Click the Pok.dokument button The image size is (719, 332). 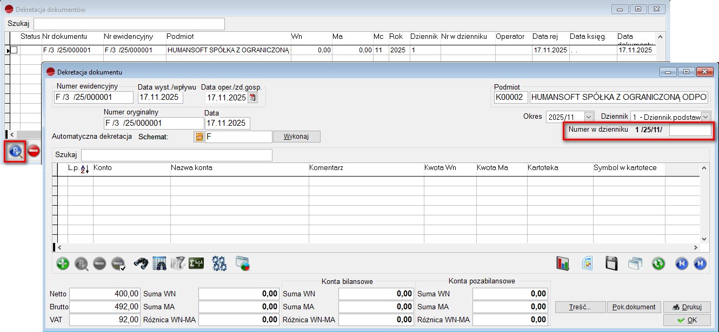(x=634, y=307)
